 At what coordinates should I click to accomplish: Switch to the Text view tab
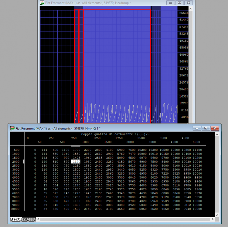[x=15, y=219]
